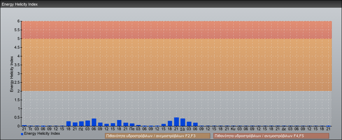Screen dimensions: 342x140
Task: Click the y-axis value 6
Action: coord(19,21)
